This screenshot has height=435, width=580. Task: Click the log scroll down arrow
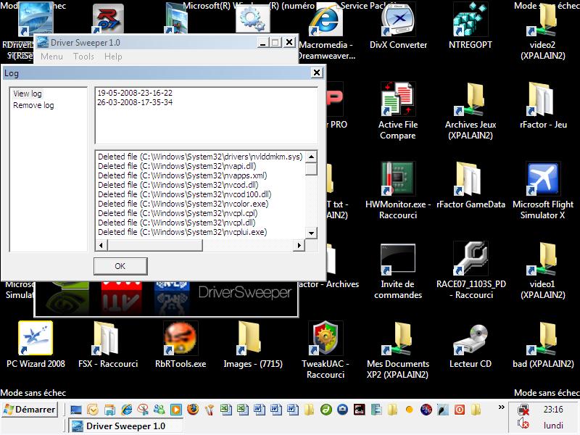312,233
